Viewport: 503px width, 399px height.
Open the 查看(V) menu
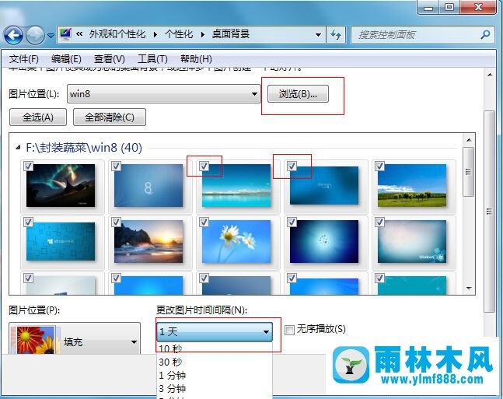click(x=109, y=59)
